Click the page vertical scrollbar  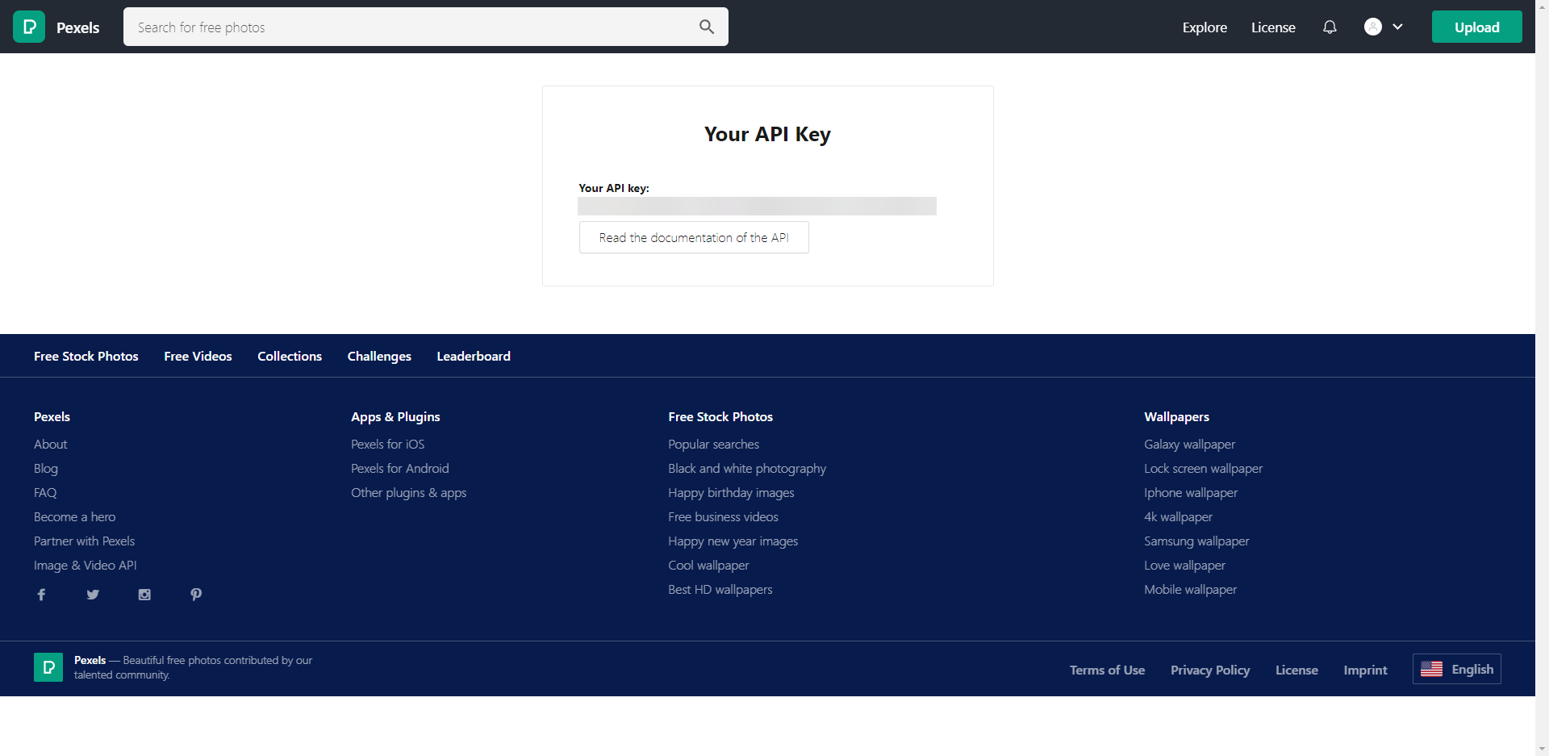pos(1542,378)
